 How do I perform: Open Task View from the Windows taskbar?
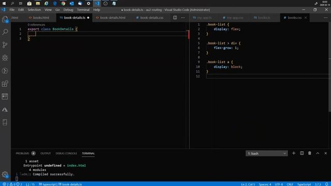pyautogui.click(x=21, y=4)
